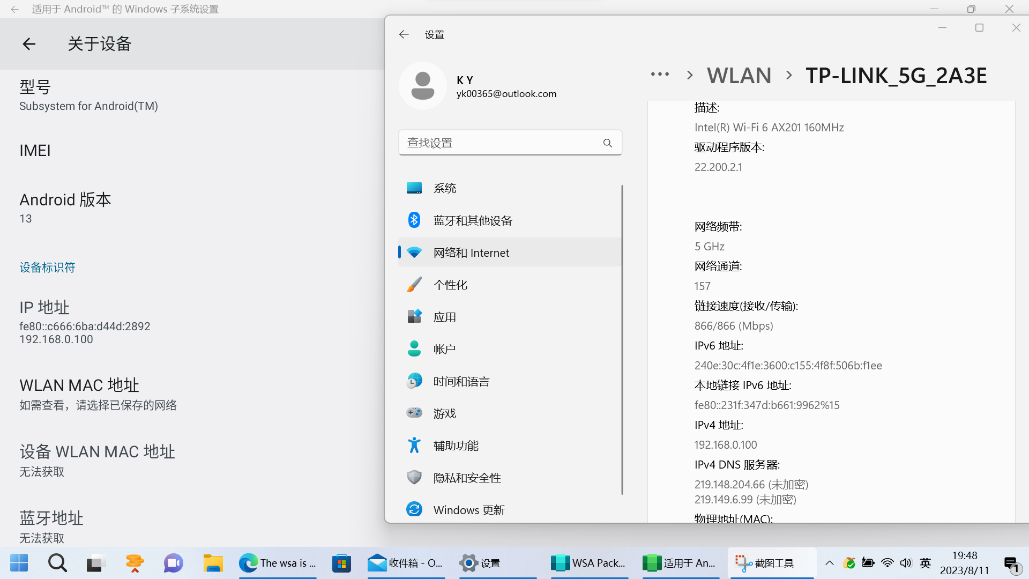Click the 时间和语言 clock globe icon
The image size is (1029, 579).
click(x=414, y=381)
